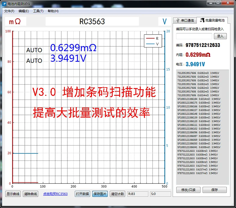Click the 修改/只读 button
Screen dimensions: 236x208
(x=188, y=190)
